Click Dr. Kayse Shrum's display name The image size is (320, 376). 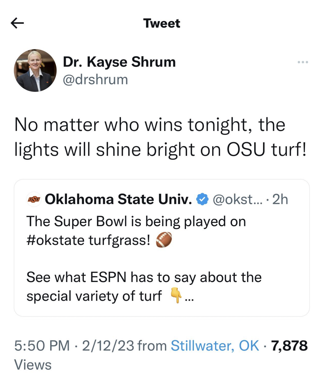[x=120, y=62]
